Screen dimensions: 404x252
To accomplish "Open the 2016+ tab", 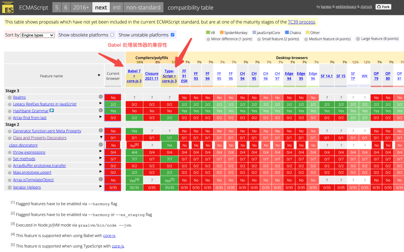I will [81, 7].
